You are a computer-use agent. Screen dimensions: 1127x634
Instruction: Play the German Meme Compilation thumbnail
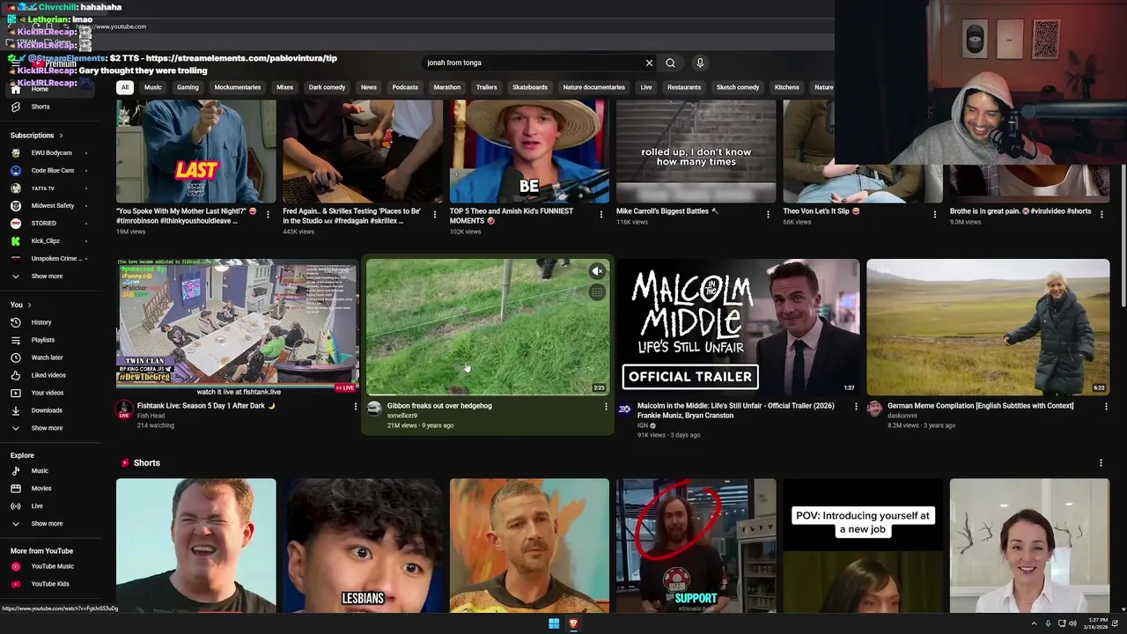point(988,327)
